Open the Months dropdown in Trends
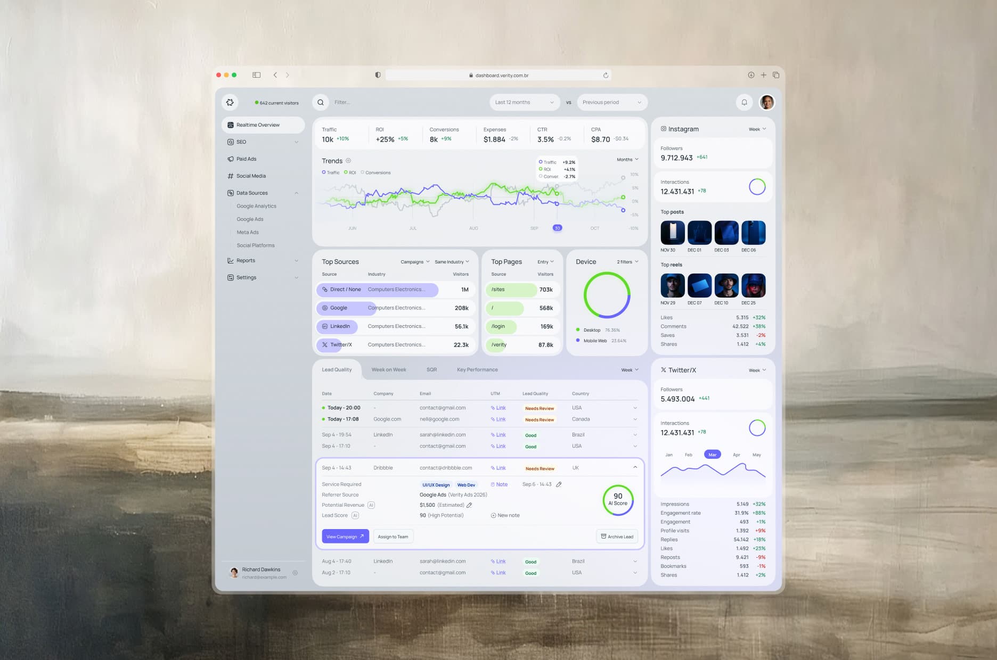 tap(627, 160)
